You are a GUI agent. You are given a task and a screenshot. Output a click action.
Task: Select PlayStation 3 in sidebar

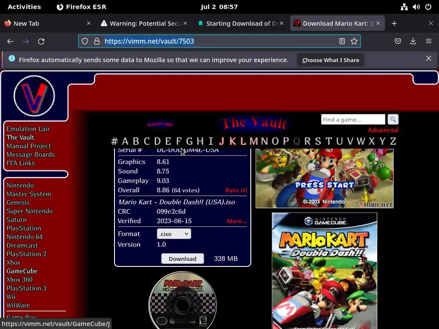tap(26, 288)
